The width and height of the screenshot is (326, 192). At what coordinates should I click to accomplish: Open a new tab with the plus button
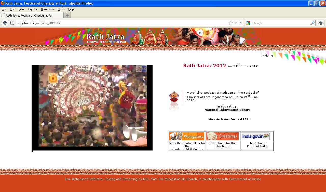point(67,15)
